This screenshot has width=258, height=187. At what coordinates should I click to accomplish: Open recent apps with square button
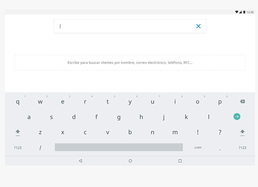point(180,161)
